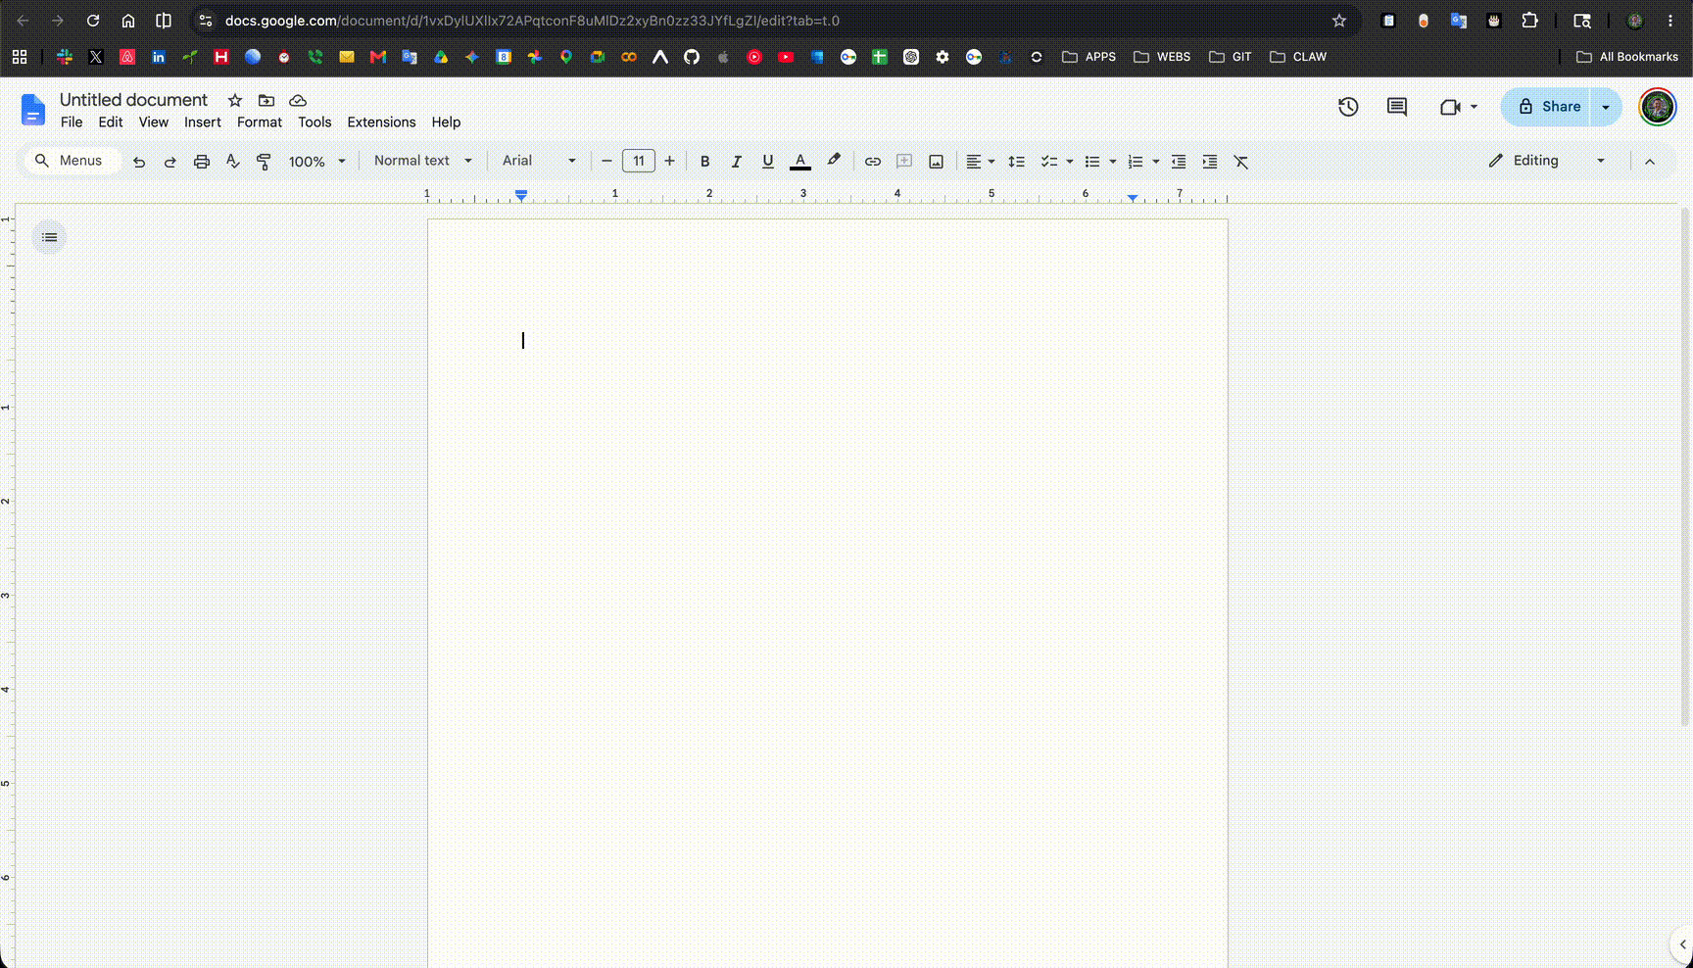Image resolution: width=1693 pixels, height=968 pixels.
Task: Open comment history speech bubble
Action: (x=1397, y=107)
